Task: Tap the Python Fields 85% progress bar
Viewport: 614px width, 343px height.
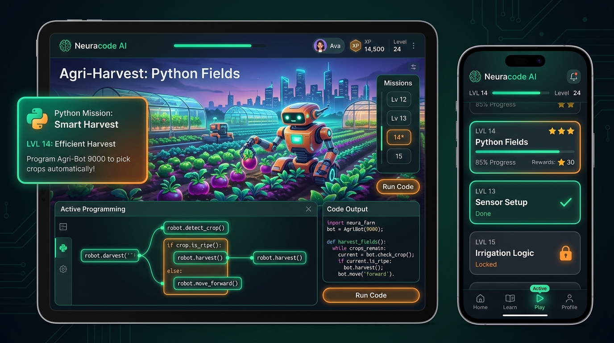Action: 525,152
